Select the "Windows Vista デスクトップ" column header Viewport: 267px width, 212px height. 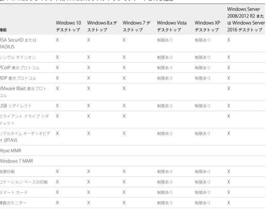click(172, 26)
